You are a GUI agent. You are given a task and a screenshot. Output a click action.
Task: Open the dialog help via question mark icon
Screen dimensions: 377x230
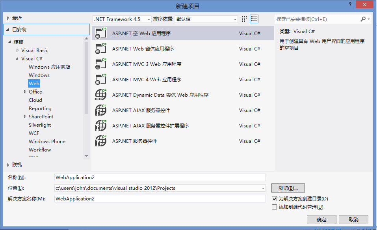click(x=350, y=4)
